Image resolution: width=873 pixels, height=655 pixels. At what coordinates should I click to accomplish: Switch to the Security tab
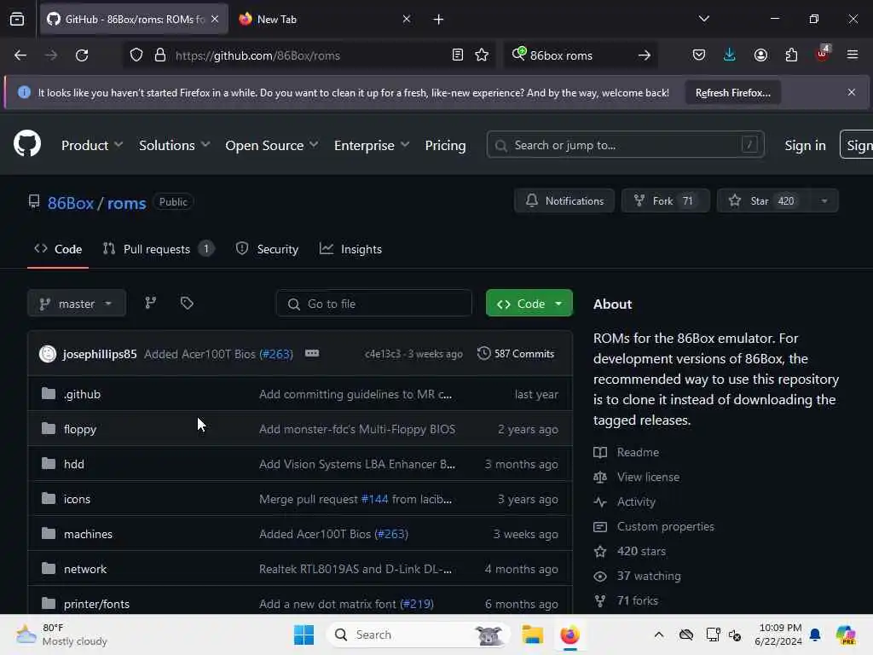tap(267, 249)
